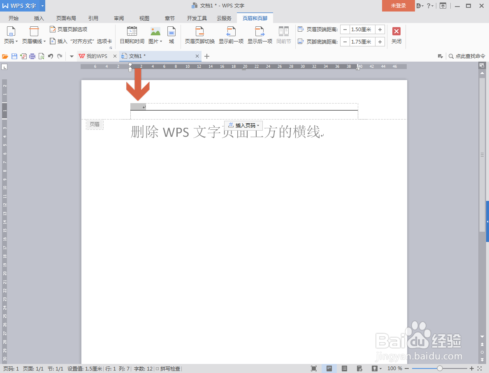Screen dimensions: 489x373
Task: Click the 1.50厘米 header distance field
Action: pos(362,30)
